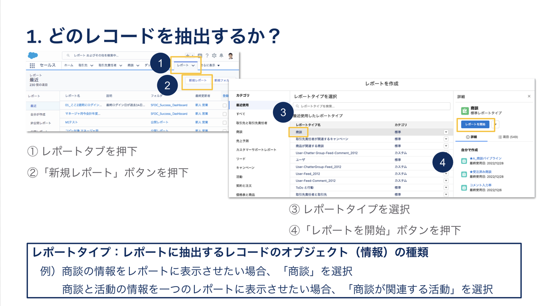
Task: Click the report icon beside ★受注済み商談
Action: click(464, 174)
